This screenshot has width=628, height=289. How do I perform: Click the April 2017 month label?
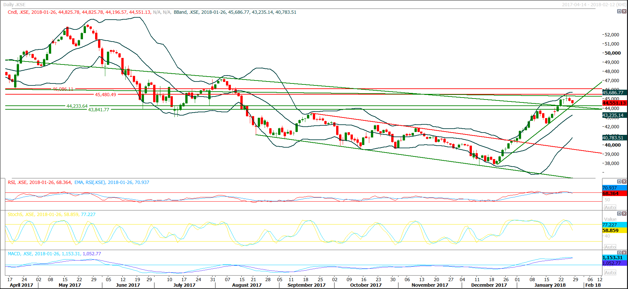tap(21, 285)
